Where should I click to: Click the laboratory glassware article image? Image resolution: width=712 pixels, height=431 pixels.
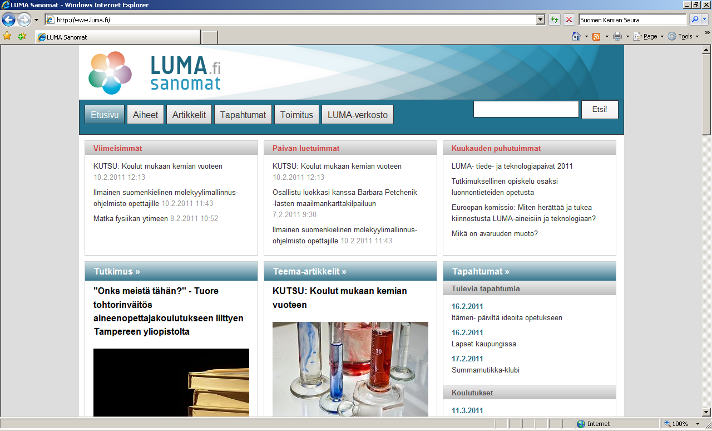(x=350, y=369)
